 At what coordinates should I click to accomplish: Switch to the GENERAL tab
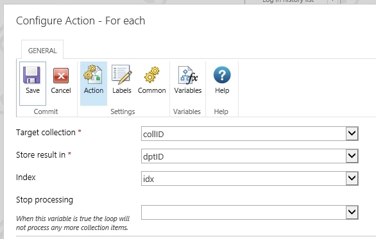(x=42, y=50)
